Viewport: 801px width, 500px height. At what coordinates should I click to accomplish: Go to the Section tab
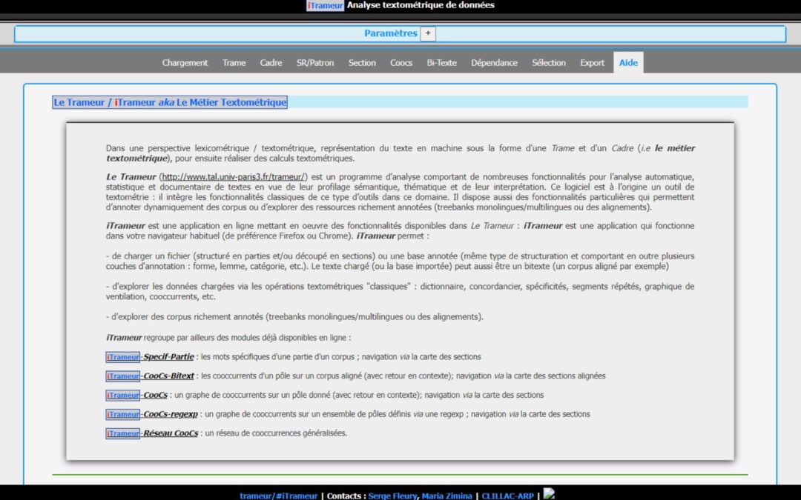(362, 63)
